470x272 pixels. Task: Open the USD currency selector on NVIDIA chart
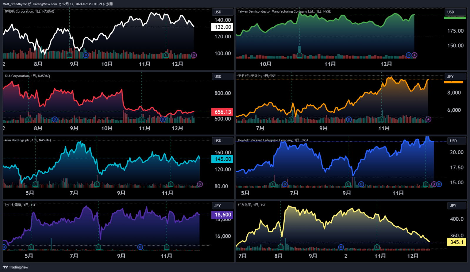click(222, 12)
